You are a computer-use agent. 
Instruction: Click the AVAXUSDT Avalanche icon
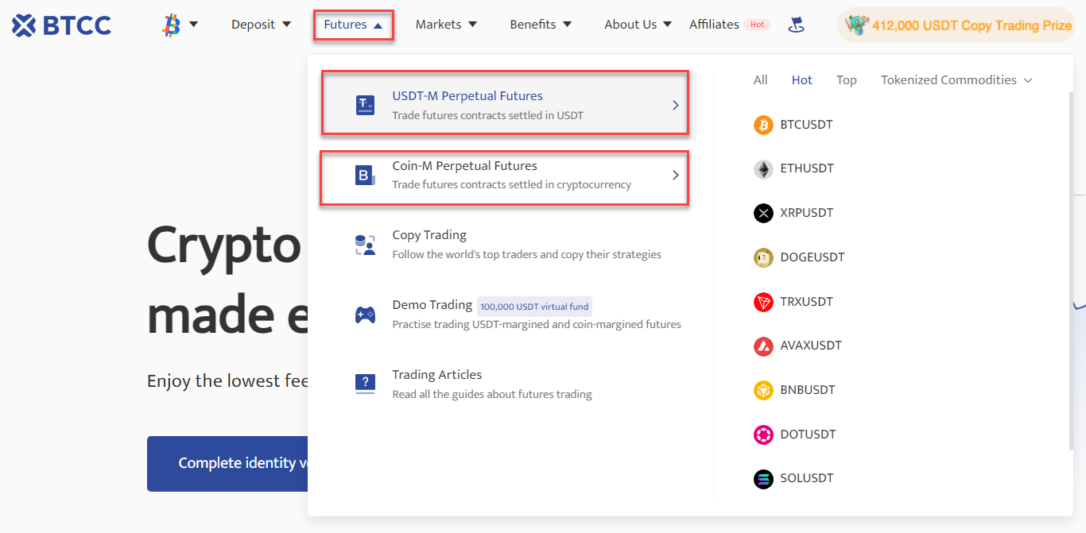pos(763,346)
